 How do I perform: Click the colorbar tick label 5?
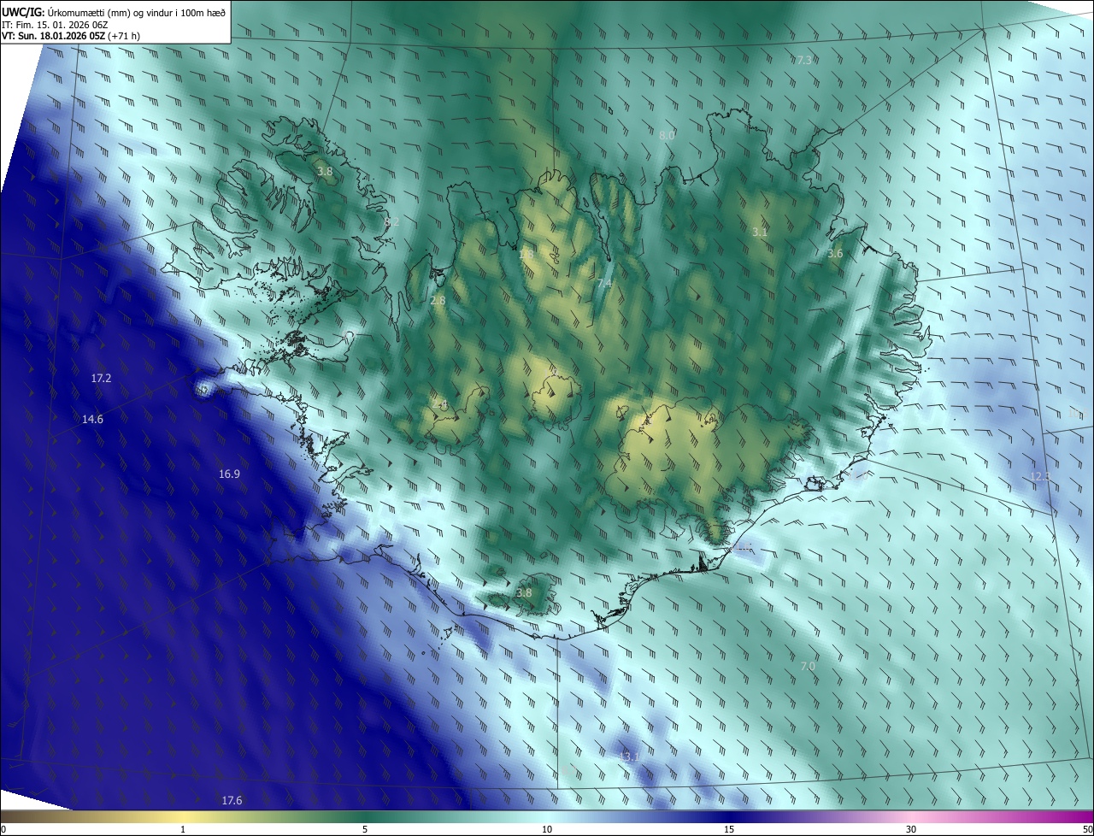click(365, 829)
